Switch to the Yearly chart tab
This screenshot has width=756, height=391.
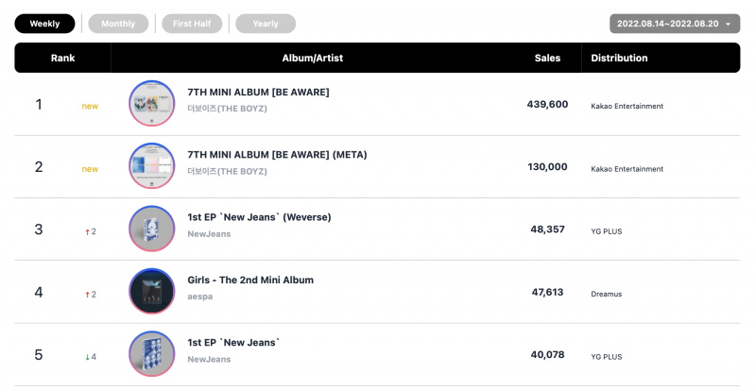(x=266, y=24)
